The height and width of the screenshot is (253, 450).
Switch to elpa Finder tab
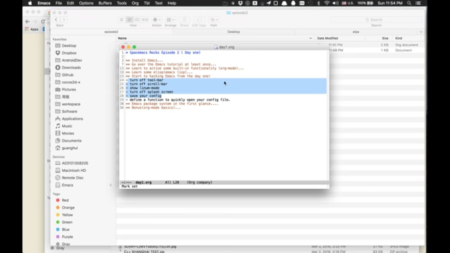pos(356,32)
